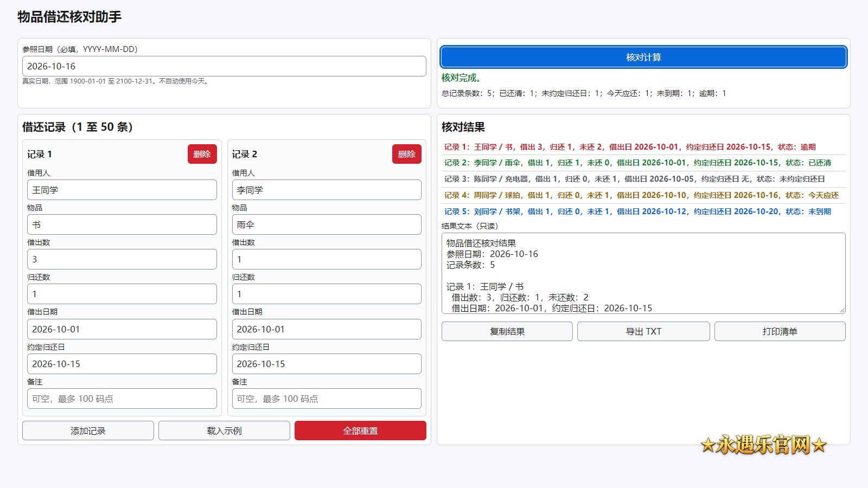Image resolution: width=868 pixels, height=488 pixels.
Task: Edit 记录 1 借出日期 field
Action: click(x=122, y=329)
